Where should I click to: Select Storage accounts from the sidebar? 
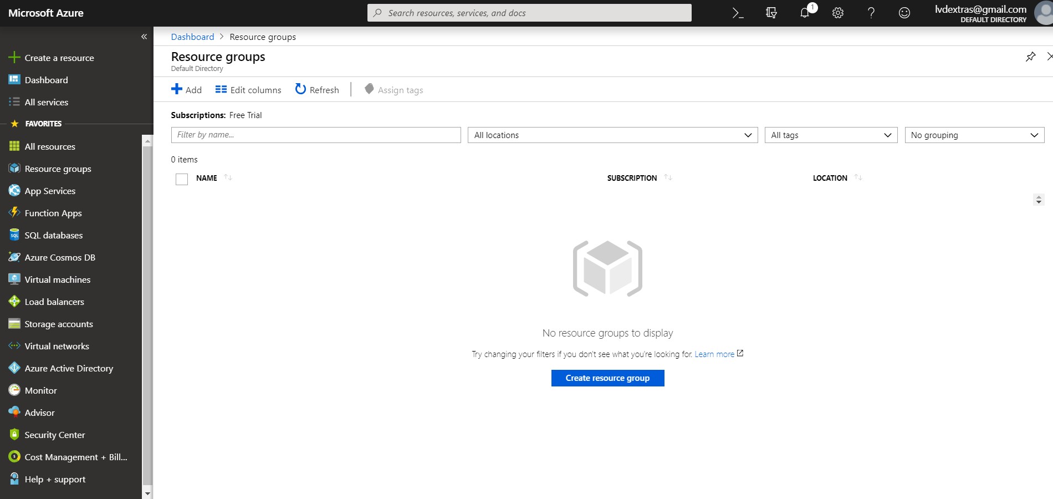point(58,324)
